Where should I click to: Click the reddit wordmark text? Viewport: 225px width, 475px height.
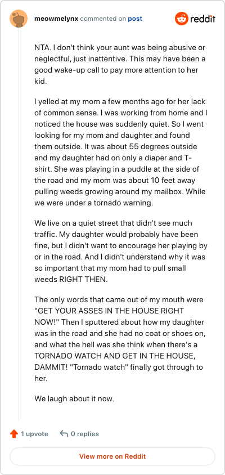(202, 19)
